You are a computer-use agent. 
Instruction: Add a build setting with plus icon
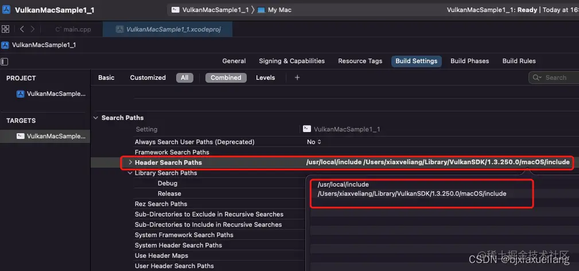[x=297, y=78]
